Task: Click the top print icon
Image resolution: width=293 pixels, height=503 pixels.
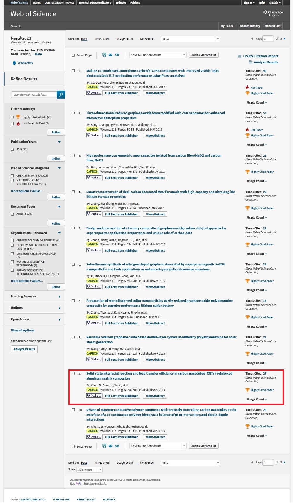Action: pos(104,55)
